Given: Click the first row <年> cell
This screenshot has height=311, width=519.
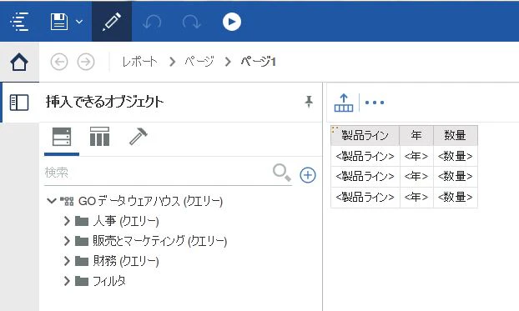Looking at the screenshot, I should [x=416, y=156].
